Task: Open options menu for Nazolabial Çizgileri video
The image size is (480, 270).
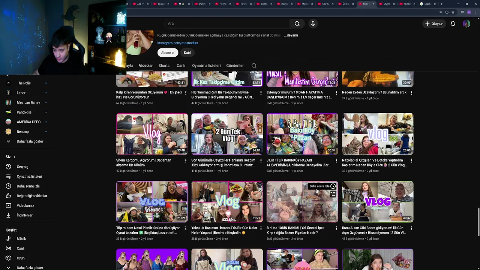Action: (x=411, y=160)
